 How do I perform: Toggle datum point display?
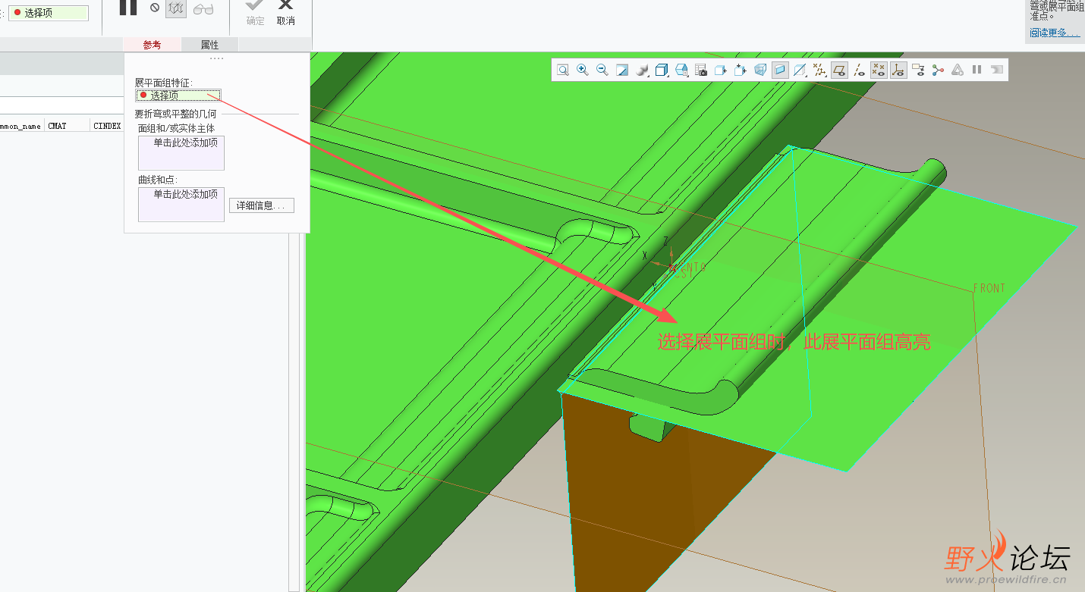pos(879,70)
